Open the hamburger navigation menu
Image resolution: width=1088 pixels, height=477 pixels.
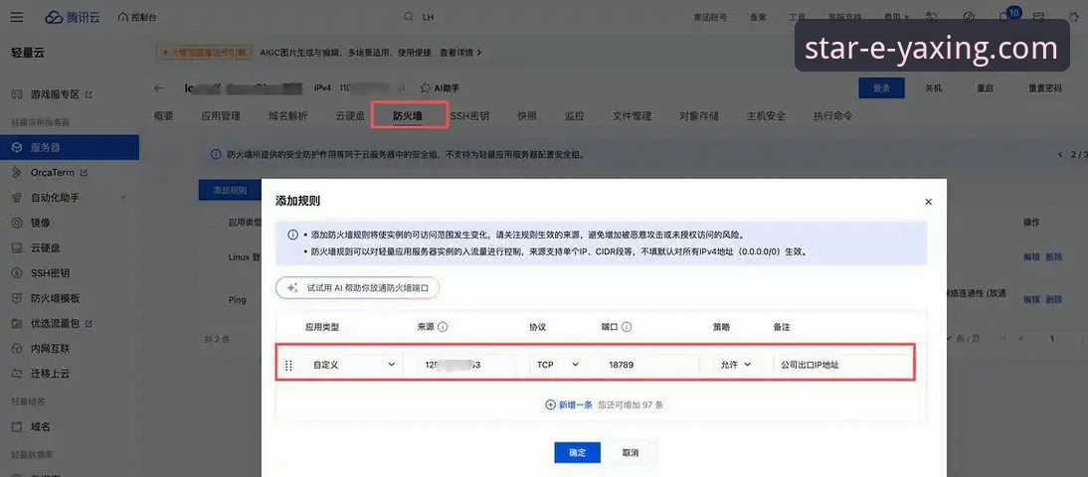(x=17, y=17)
